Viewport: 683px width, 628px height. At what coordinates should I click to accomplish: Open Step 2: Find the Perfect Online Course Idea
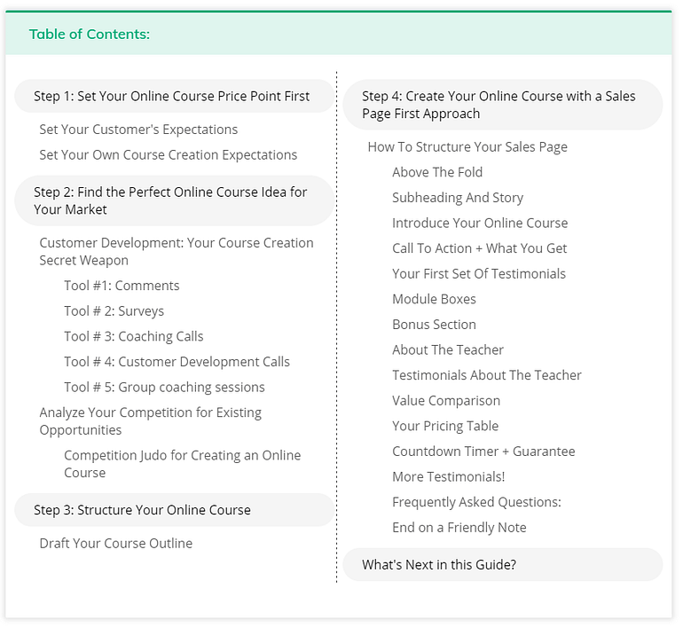(170, 200)
